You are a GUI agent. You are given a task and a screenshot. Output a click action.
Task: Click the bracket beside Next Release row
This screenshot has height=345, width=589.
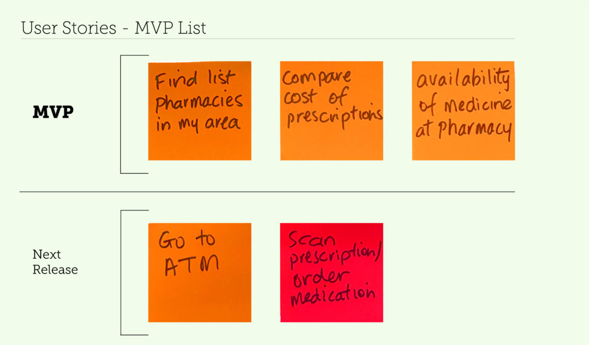(121, 272)
